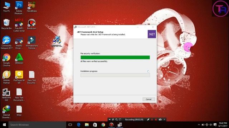
Task: Select the installer file icon left of the dialog
Action: pyautogui.click(x=57, y=41)
